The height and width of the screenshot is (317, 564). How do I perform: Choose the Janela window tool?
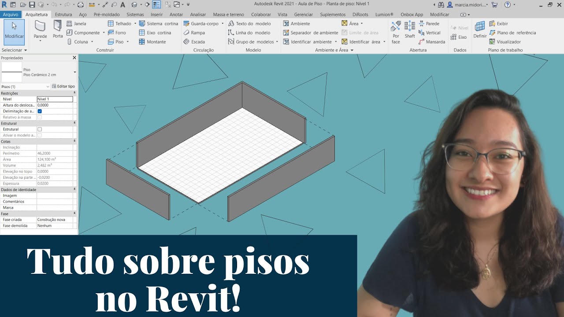click(76, 23)
